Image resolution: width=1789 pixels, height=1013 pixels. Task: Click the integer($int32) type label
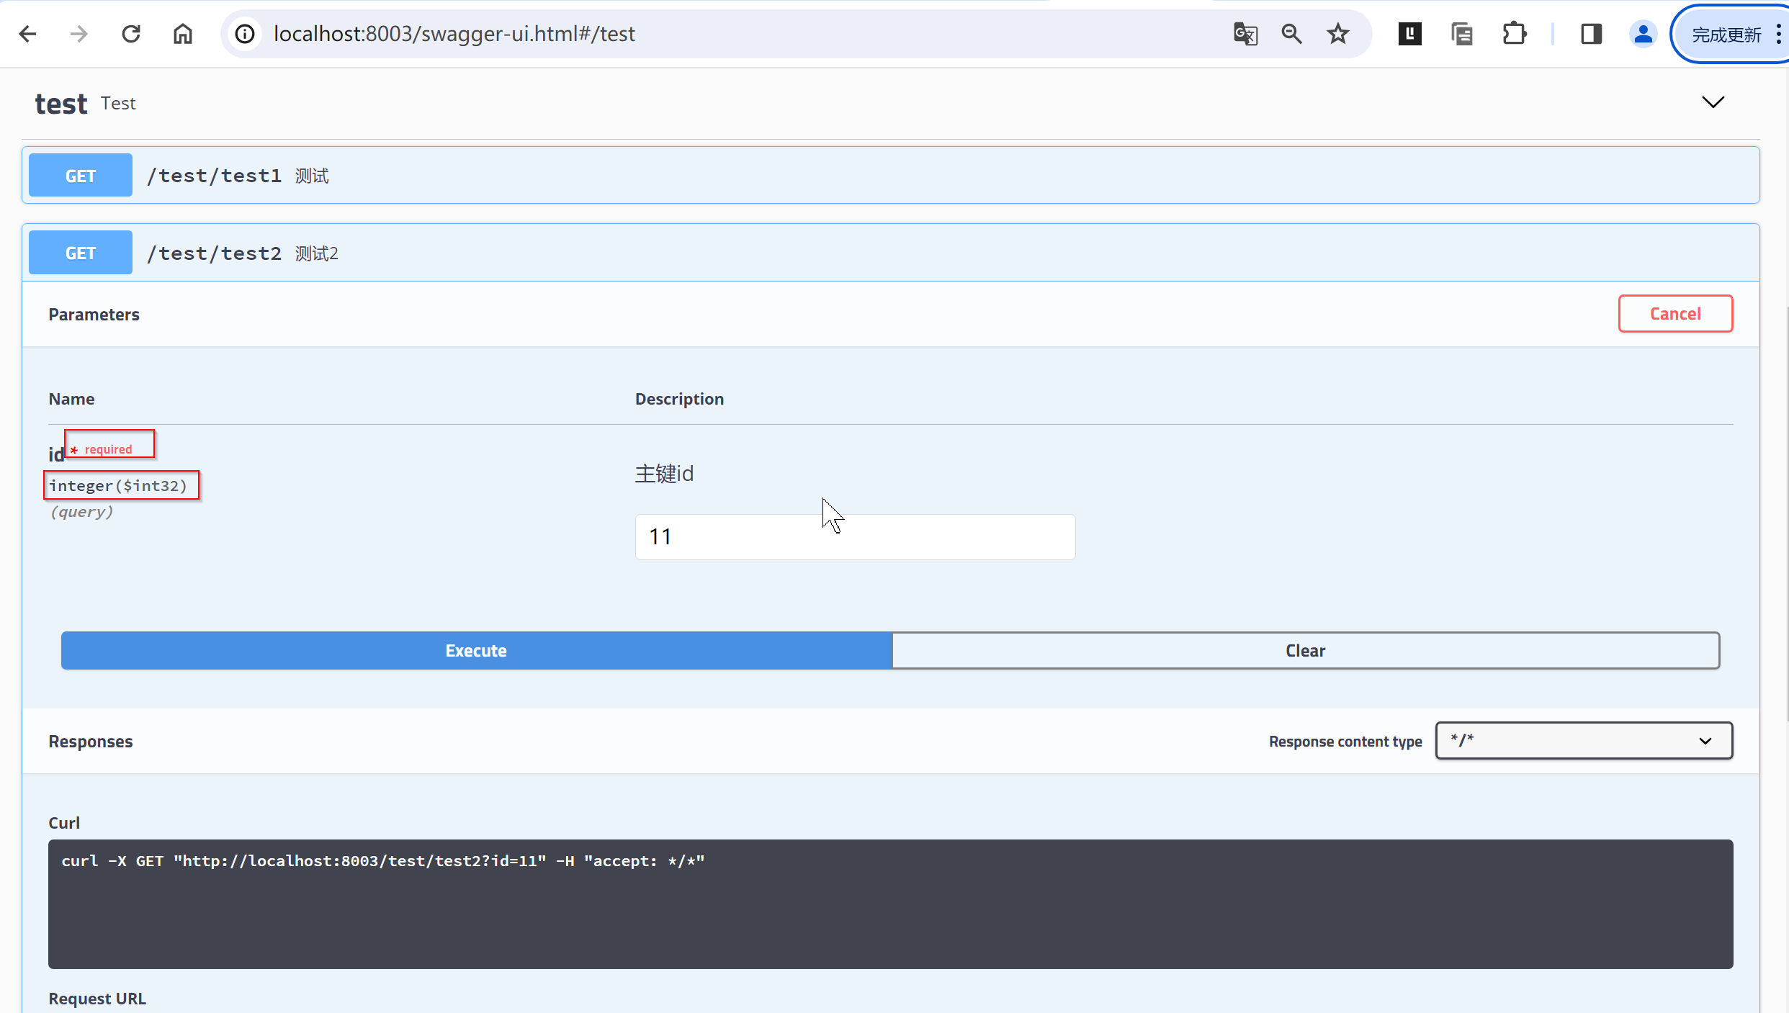pos(118,486)
